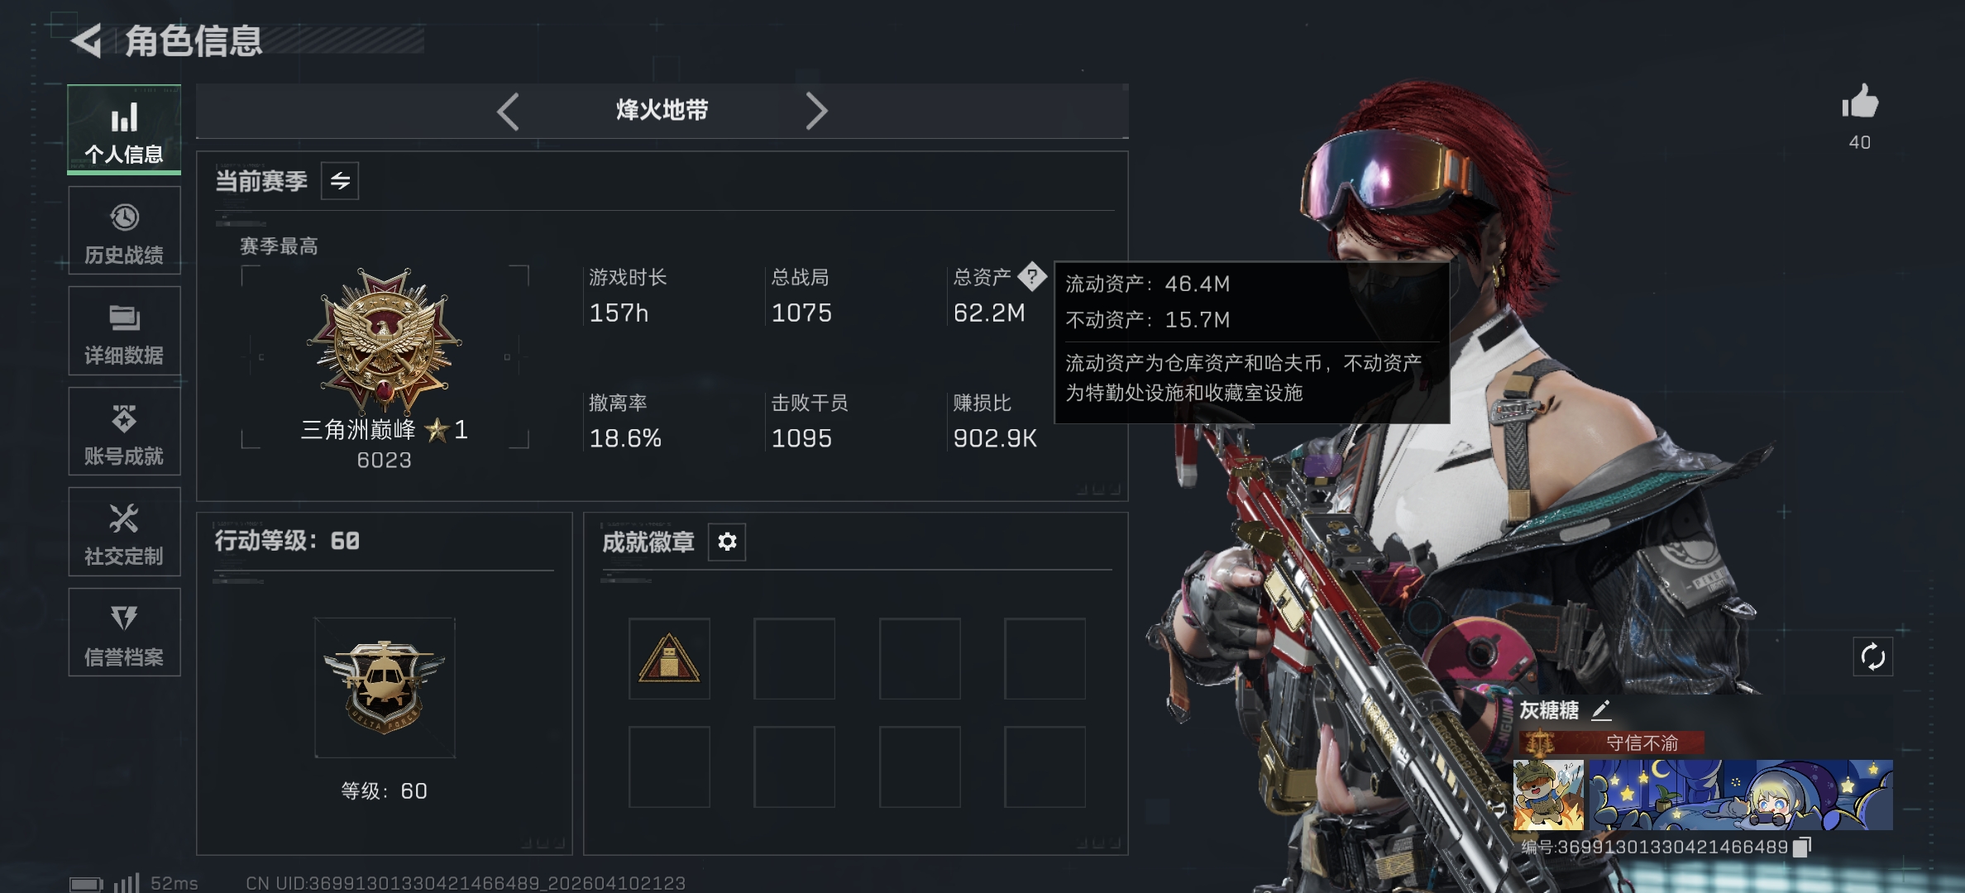Viewport: 1965px width, 893px height.
Task: Open the 社交定制 section
Action: 124,532
